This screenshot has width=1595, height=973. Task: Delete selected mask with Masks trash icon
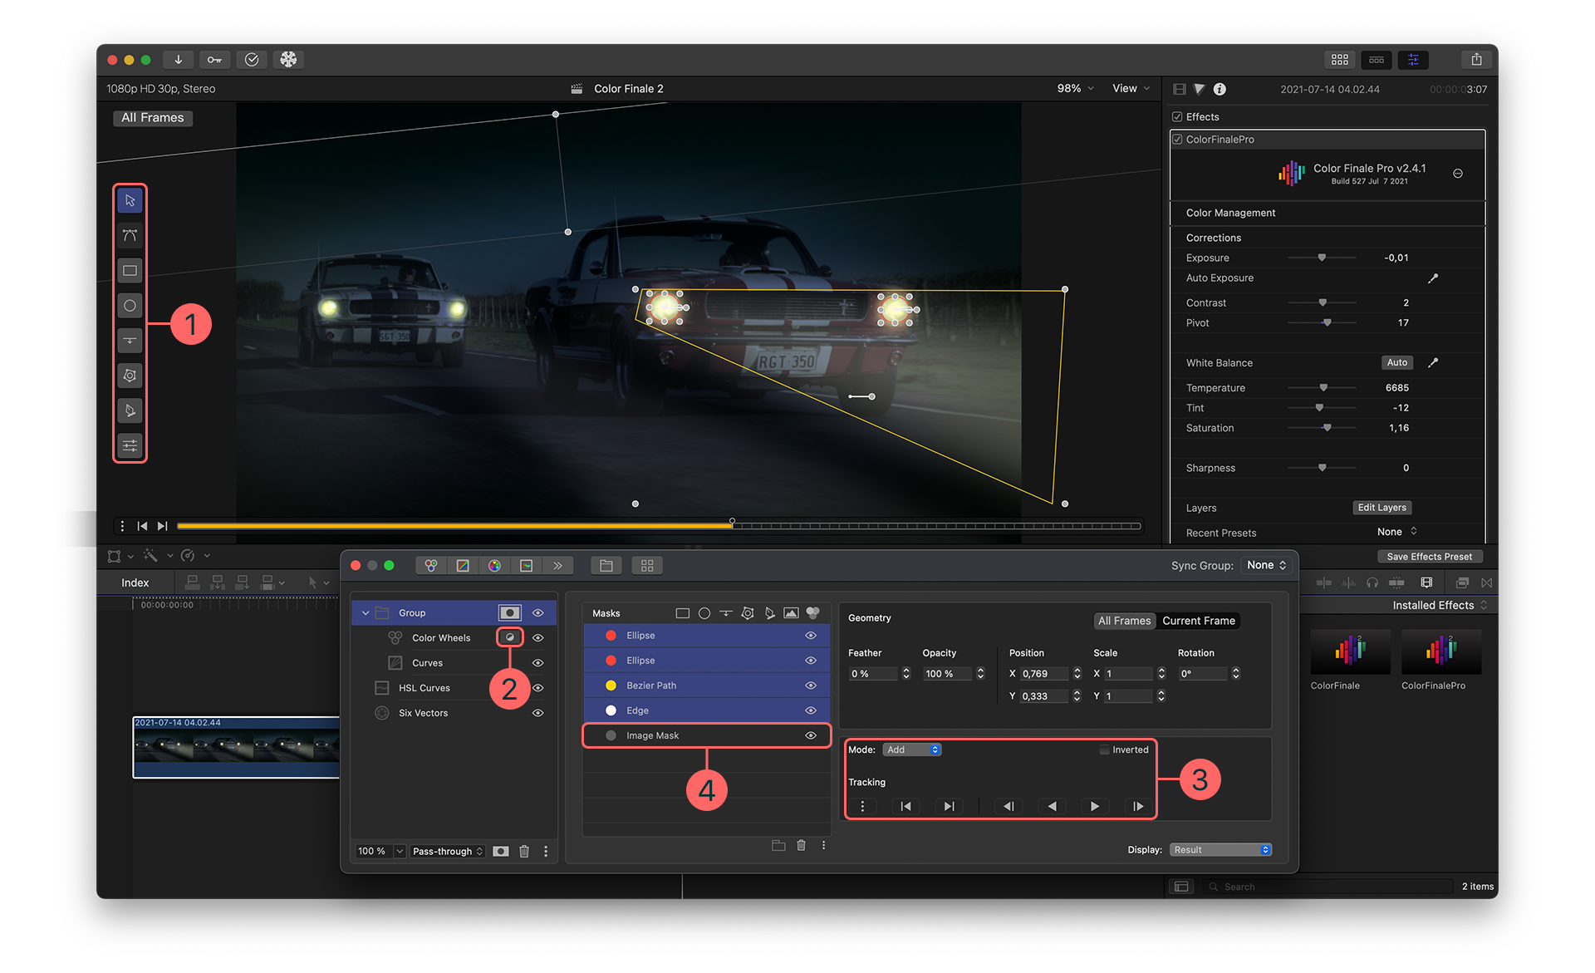coord(801,845)
